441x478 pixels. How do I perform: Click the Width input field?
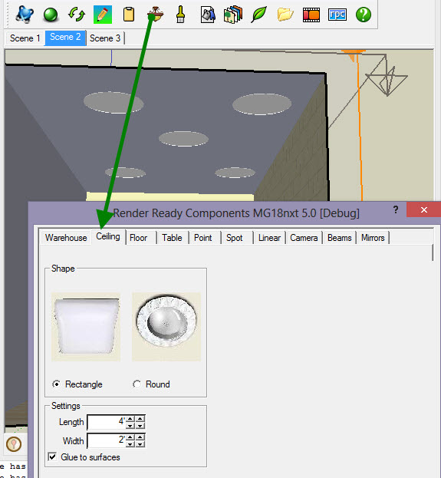point(106,440)
